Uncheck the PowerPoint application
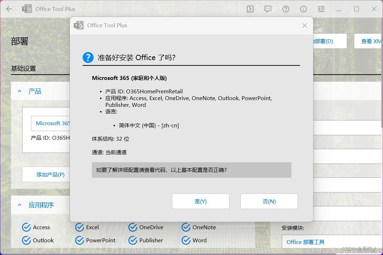 coord(95,240)
